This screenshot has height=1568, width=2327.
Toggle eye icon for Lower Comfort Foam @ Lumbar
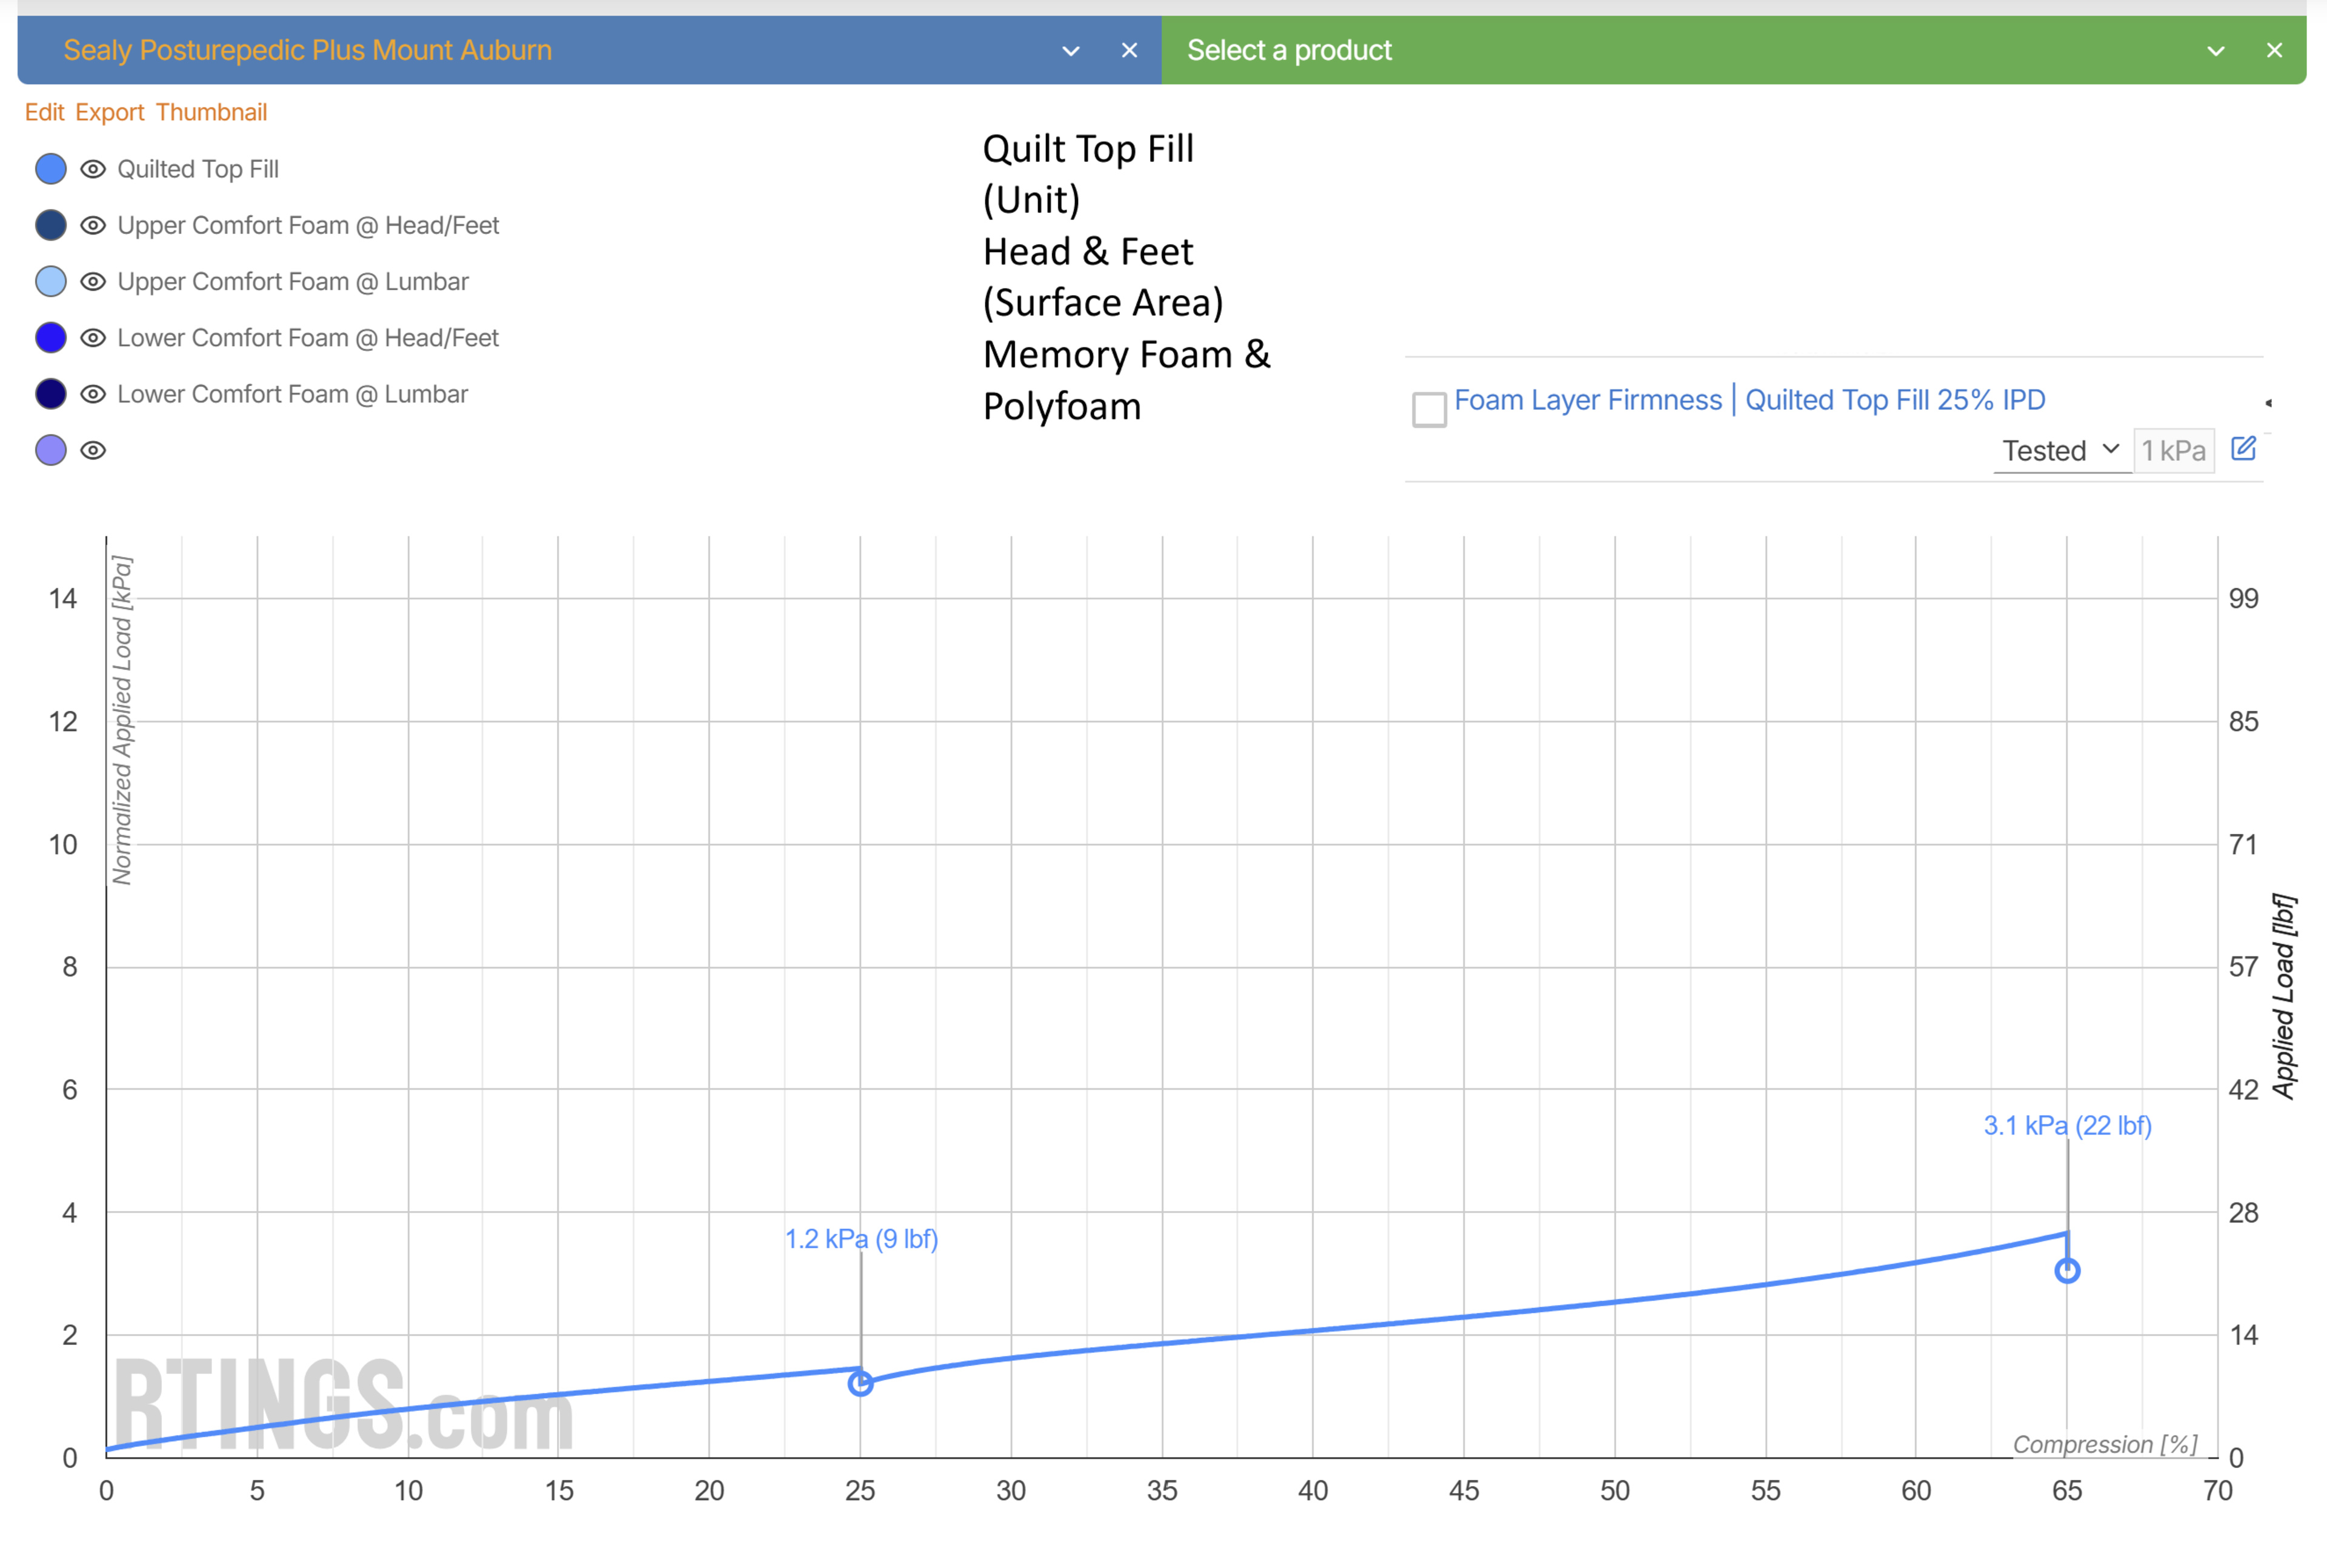click(93, 394)
